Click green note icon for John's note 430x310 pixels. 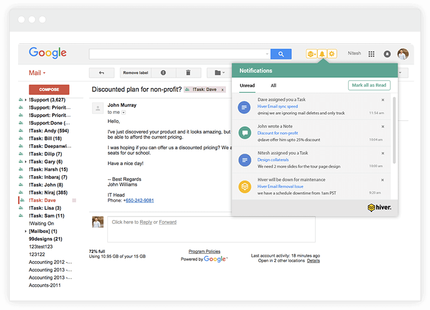pos(245,133)
